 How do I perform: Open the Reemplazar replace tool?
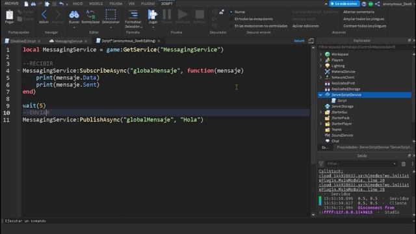(90, 14)
